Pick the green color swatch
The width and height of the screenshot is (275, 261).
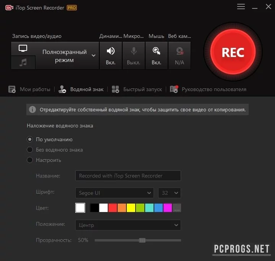(x=140, y=208)
